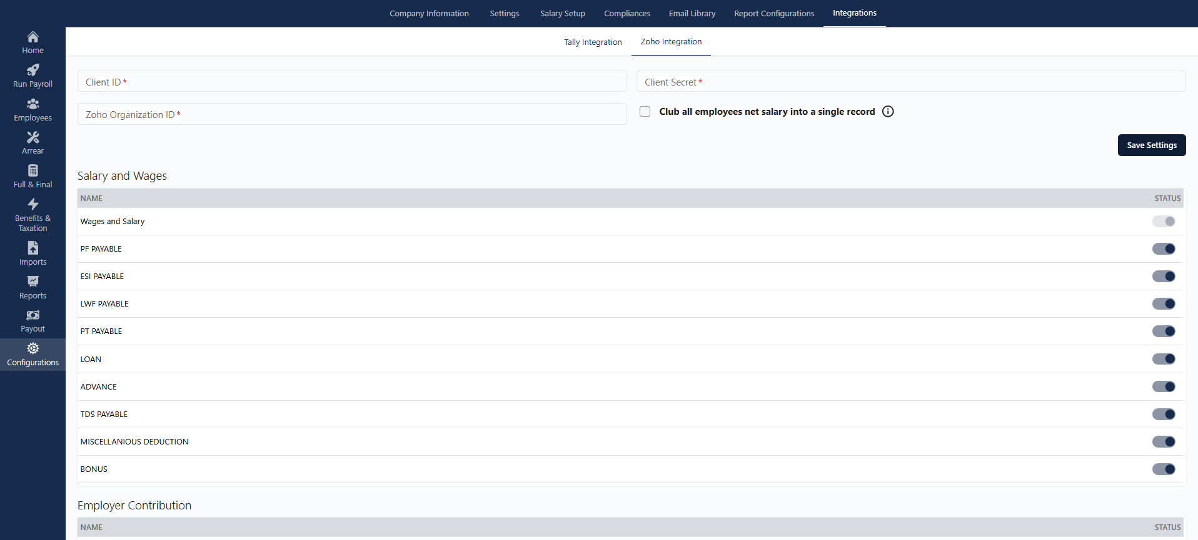Click the Salary and Wages heading
Screen dimensions: 1198x540
(122, 176)
